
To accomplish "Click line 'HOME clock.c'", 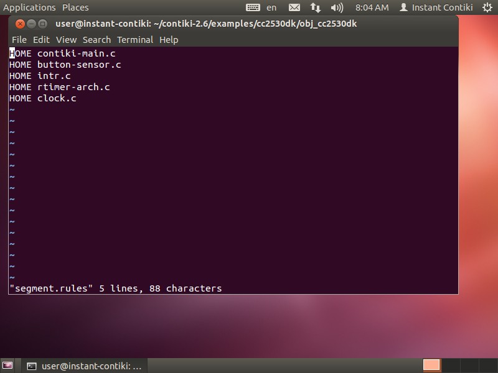I will (43, 98).
